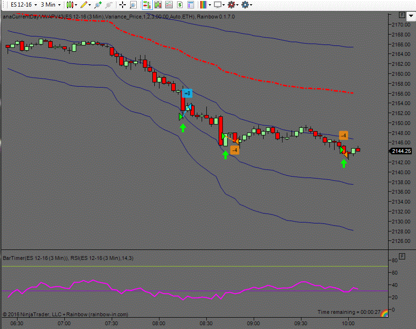The image size is (416, 329).
Task: Expand the chart style dropdown arrow
Action: click(76, 5)
